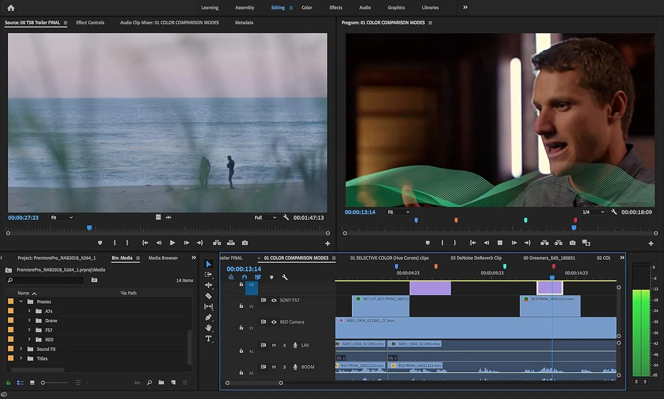
Task: Open the Fit zoom dropdown in Program monitor
Action: (398, 211)
